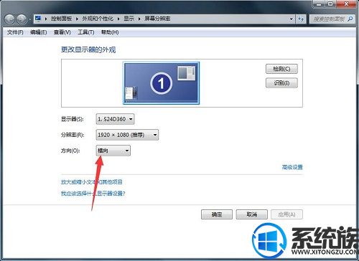Click inside the control panel search field

tap(329, 19)
